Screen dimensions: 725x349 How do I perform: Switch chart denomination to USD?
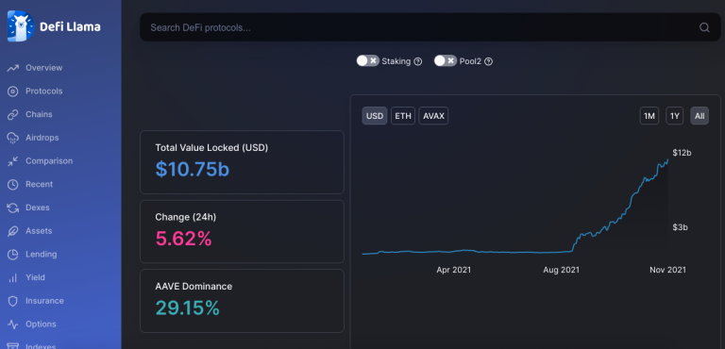[x=375, y=116]
